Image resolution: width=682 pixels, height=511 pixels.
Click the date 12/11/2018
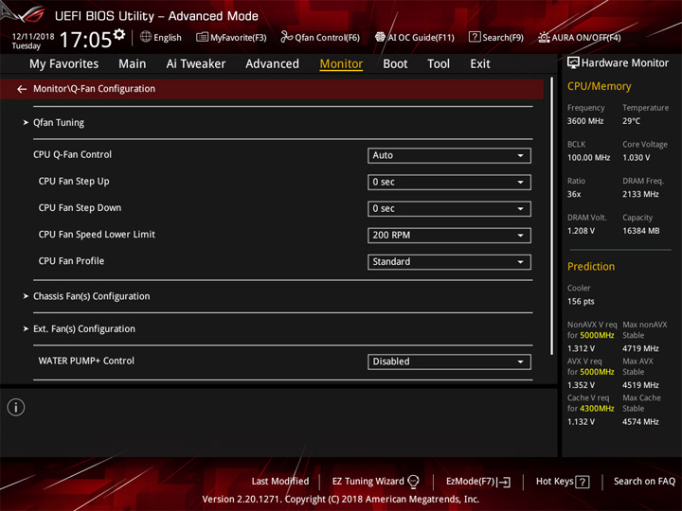33,37
